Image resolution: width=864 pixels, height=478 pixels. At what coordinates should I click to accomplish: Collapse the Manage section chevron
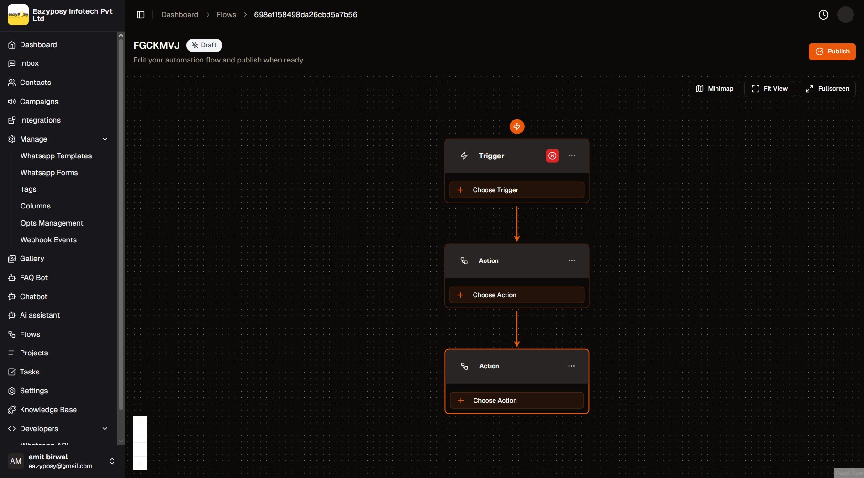coord(105,139)
